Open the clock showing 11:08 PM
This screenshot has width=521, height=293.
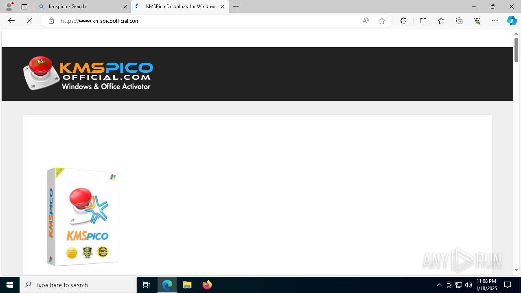486,285
